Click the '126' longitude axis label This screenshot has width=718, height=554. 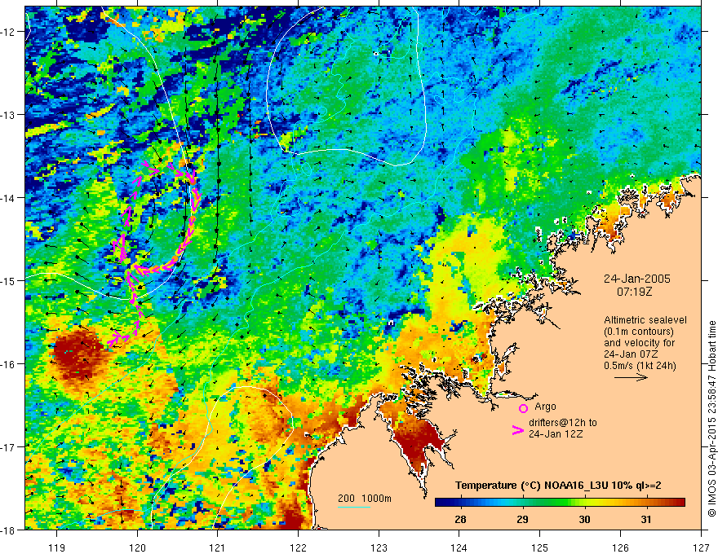(x=620, y=547)
